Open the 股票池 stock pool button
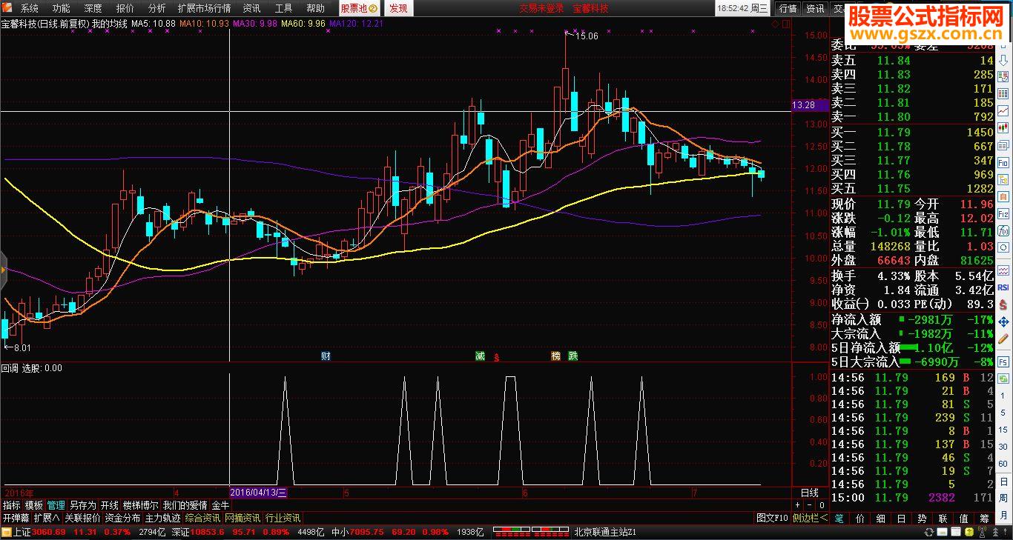 tap(360, 8)
